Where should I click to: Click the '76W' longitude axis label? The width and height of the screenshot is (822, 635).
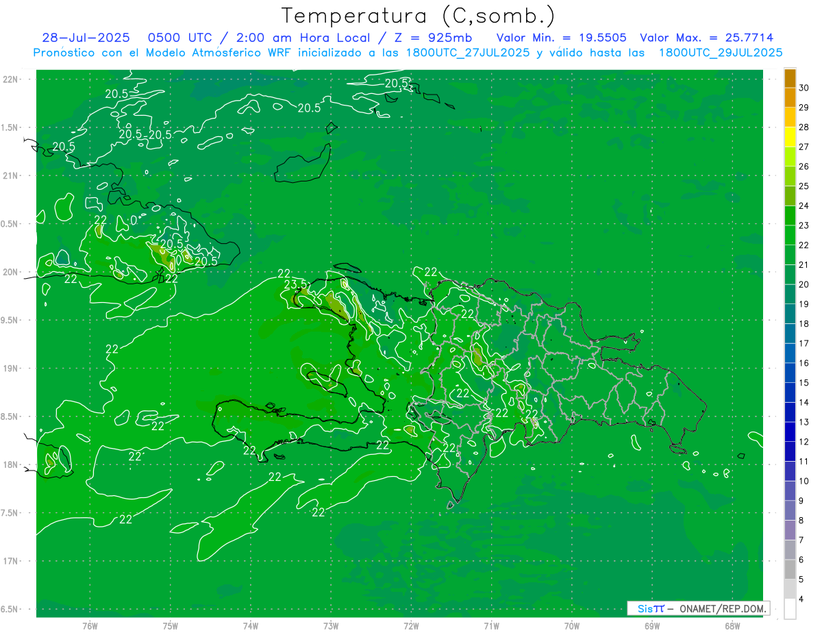point(89,625)
